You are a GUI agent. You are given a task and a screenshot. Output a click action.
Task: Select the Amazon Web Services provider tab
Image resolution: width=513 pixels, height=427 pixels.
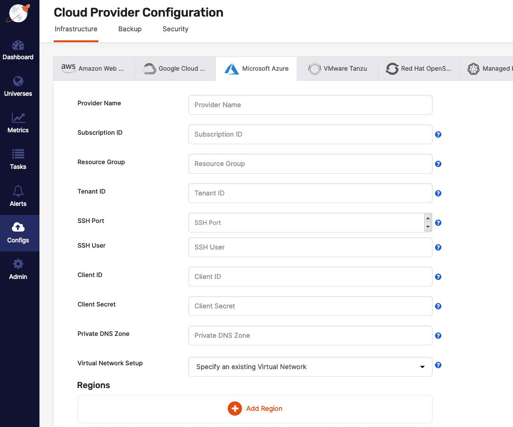coord(94,68)
